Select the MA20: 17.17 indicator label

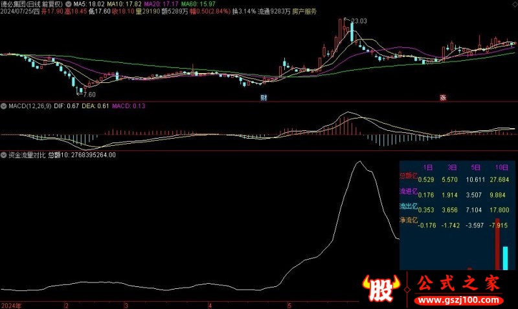coord(161,5)
